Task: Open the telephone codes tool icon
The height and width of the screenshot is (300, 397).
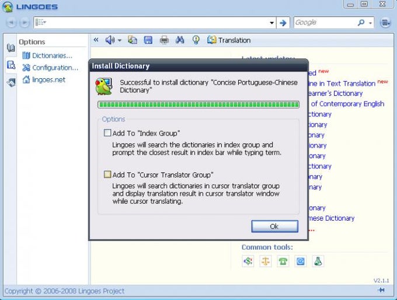Action: click(x=283, y=261)
